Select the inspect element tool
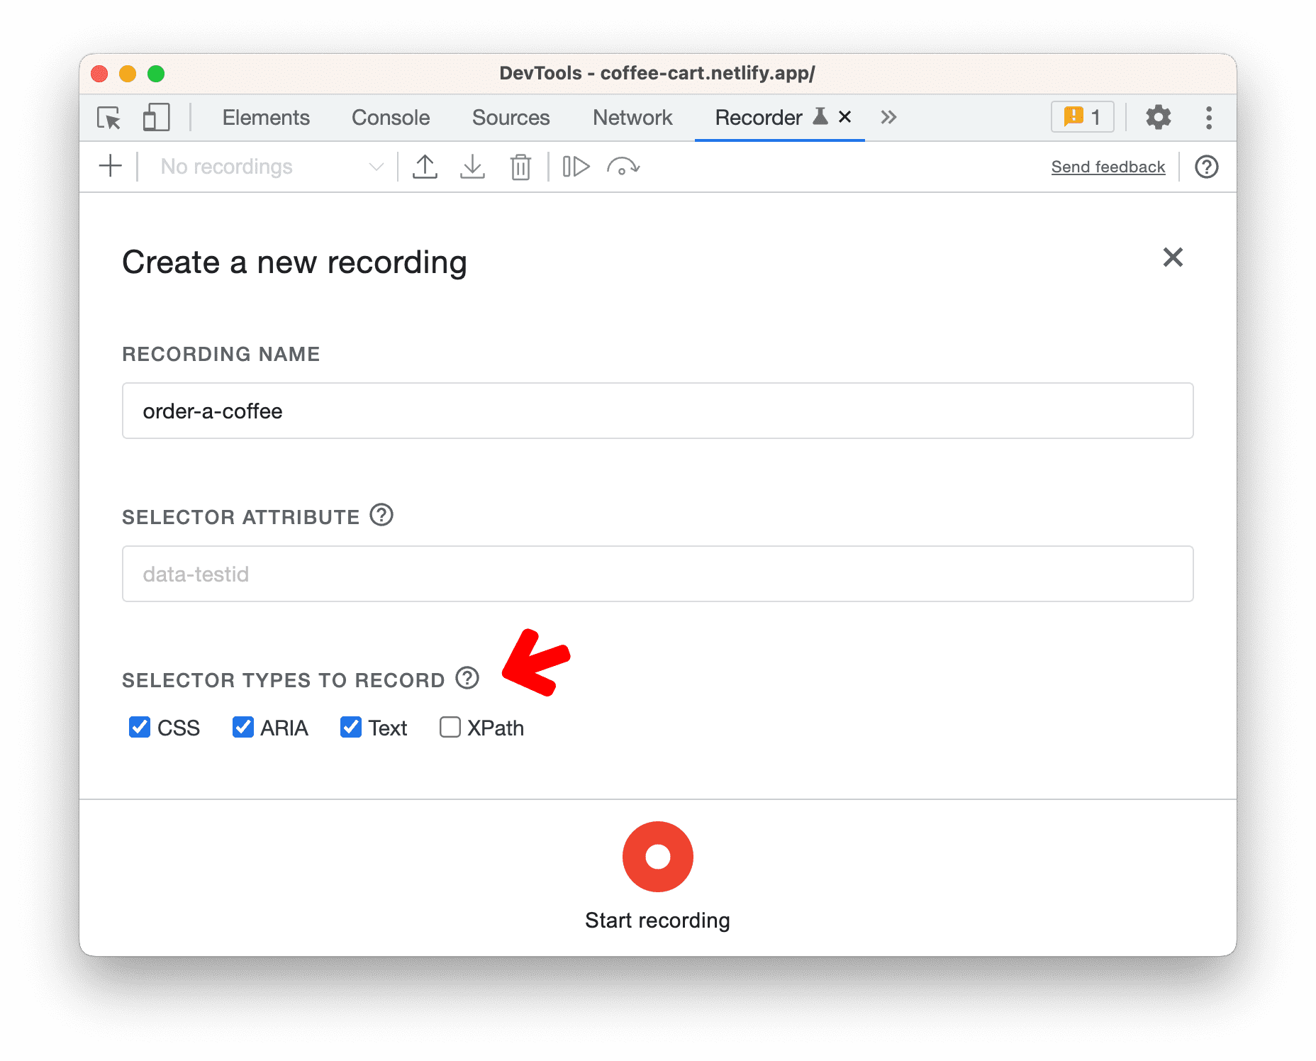1316x1061 pixels. [108, 118]
